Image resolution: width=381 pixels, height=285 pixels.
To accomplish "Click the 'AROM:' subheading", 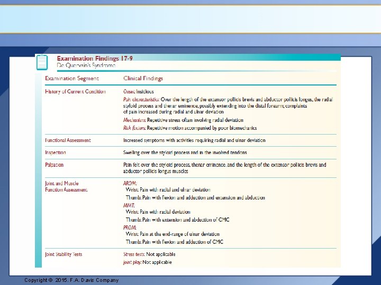I will tap(130, 184).
